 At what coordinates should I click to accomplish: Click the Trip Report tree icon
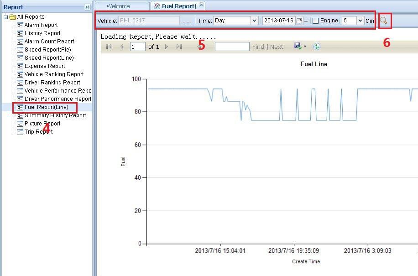20,132
